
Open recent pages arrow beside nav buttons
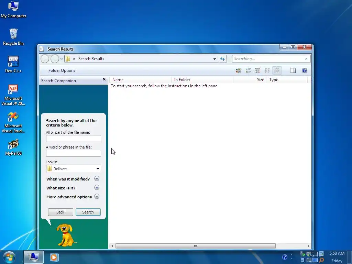coord(62,59)
